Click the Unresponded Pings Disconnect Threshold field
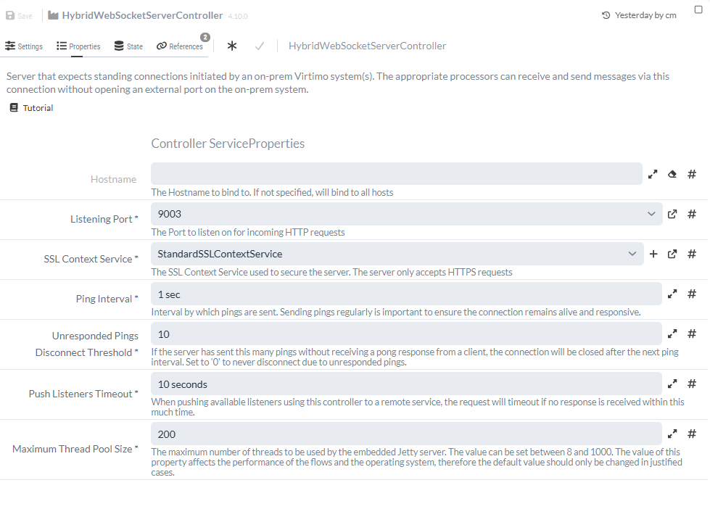Screen dimensions: 710x509 pos(406,334)
